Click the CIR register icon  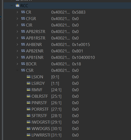click(x=23, y=25)
